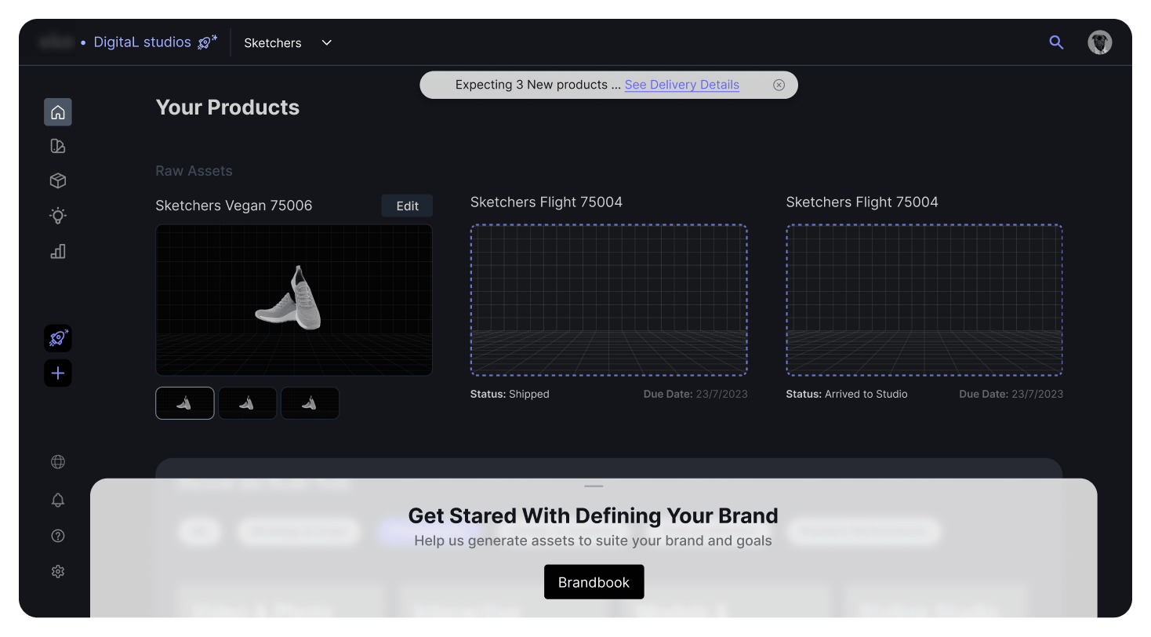Click the Get Stared With Defining Your Brand heading
Image resolution: width=1151 pixels, height=637 pixels.
594,515
